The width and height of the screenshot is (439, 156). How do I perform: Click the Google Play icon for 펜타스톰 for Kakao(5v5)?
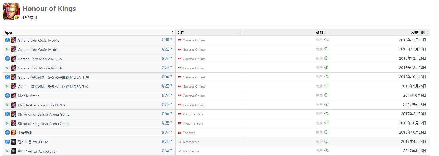(7, 151)
